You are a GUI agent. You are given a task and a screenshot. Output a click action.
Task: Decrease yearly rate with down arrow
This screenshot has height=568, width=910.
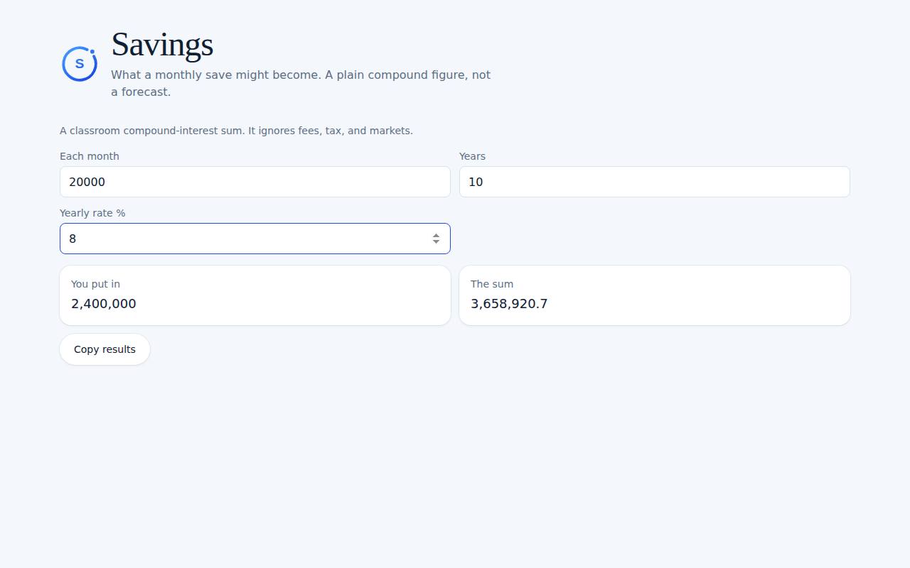coord(436,242)
